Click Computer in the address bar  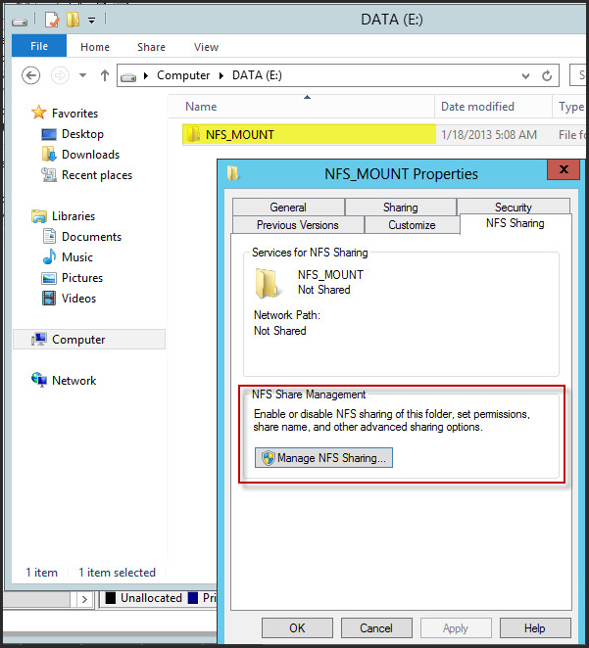pos(183,75)
